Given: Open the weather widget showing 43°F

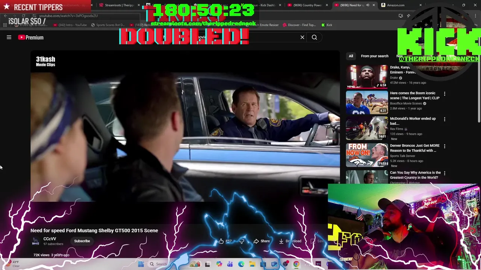Looking at the screenshot, I should point(13,264).
